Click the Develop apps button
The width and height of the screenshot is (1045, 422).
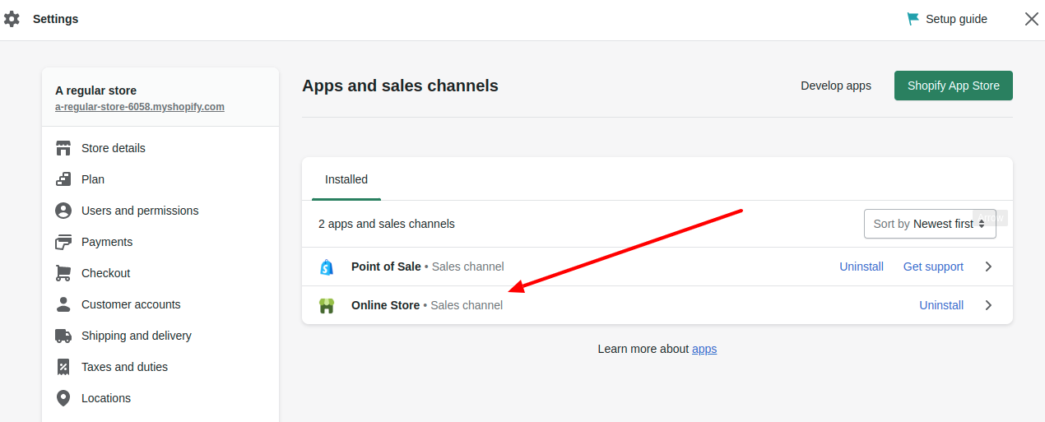835,86
